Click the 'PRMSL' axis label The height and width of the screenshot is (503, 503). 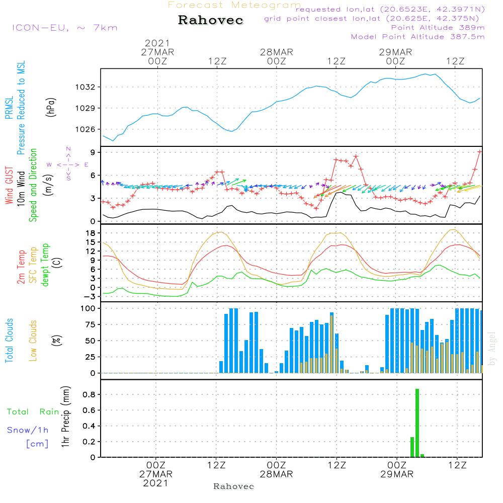tap(9, 108)
